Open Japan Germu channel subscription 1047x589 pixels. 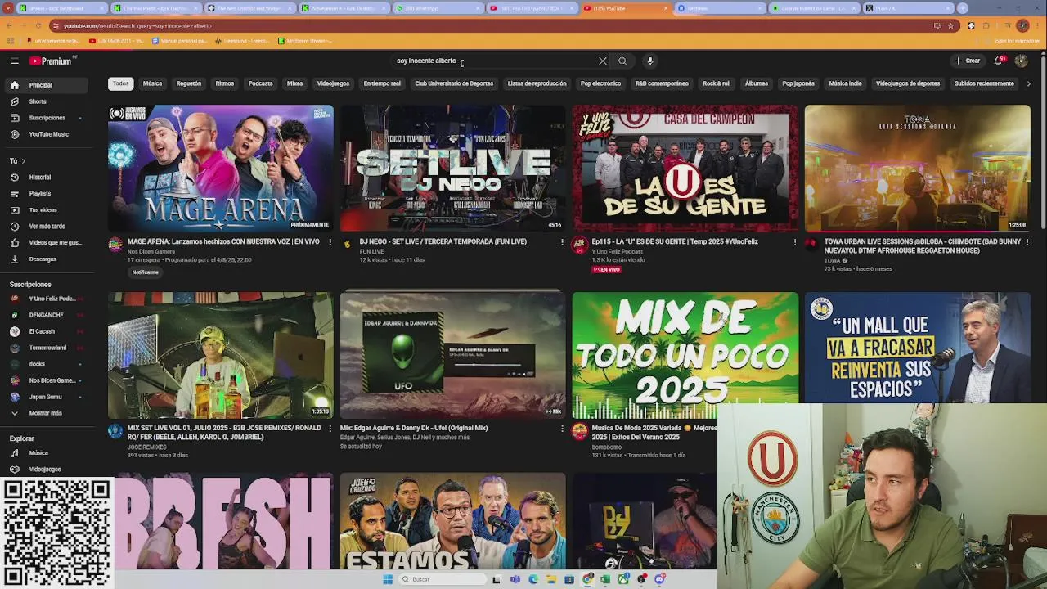pyautogui.click(x=45, y=397)
